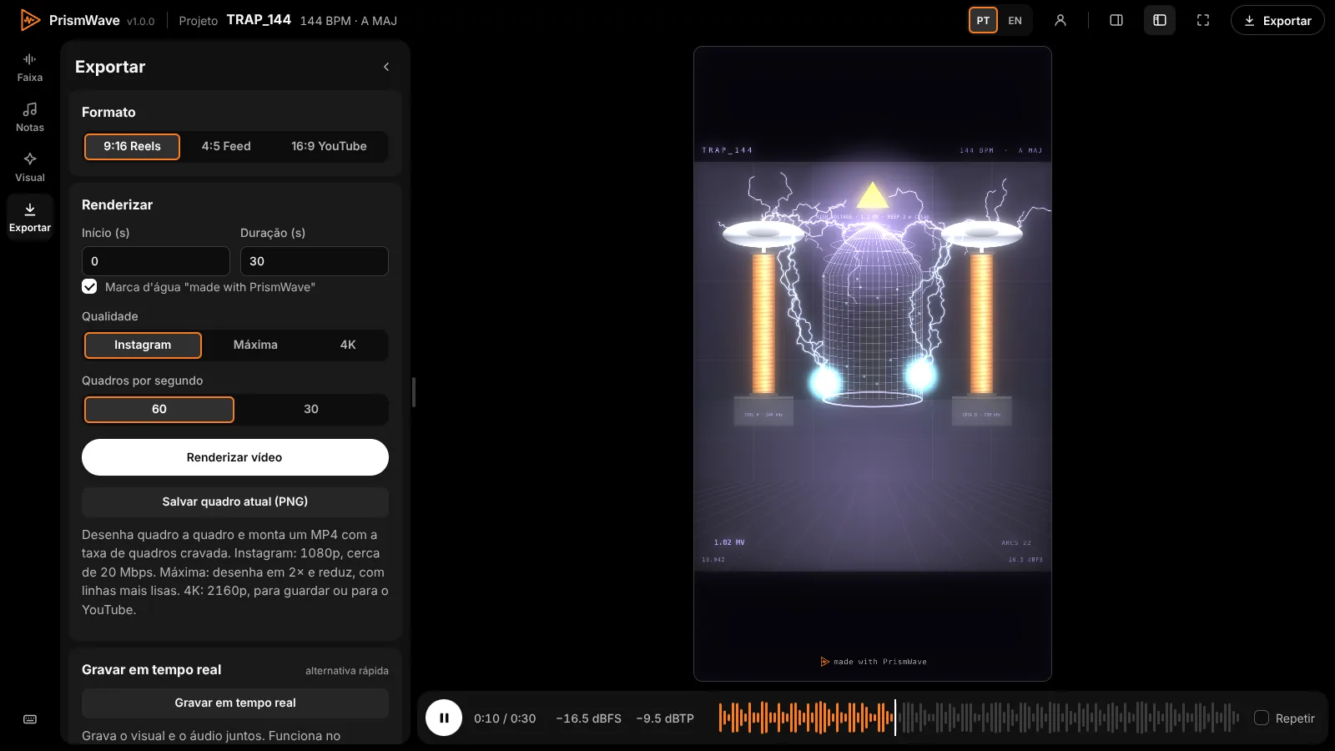The image size is (1335, 751).
Task: Open keyboard shortcuts icon in sidebar
Action: click(30, 719)
